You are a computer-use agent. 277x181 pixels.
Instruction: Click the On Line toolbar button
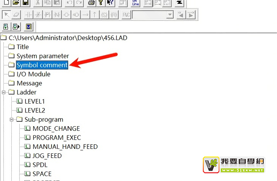pyautogui.click(x=135, y=3)
